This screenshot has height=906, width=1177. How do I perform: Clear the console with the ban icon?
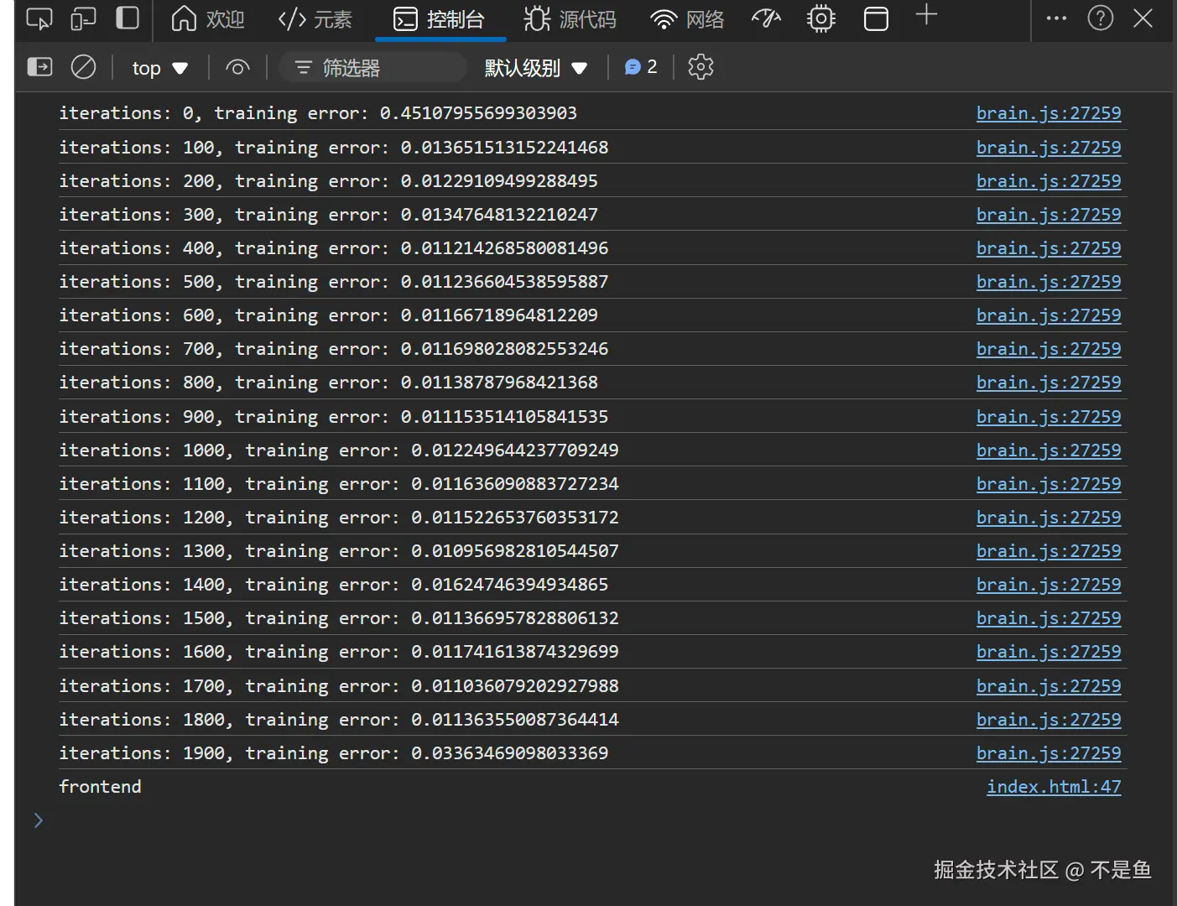(x=83, y=67)
